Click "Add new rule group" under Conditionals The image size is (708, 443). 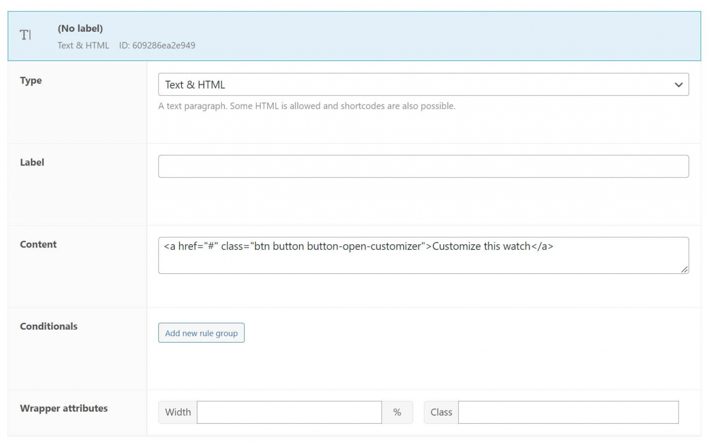point(201,333)
